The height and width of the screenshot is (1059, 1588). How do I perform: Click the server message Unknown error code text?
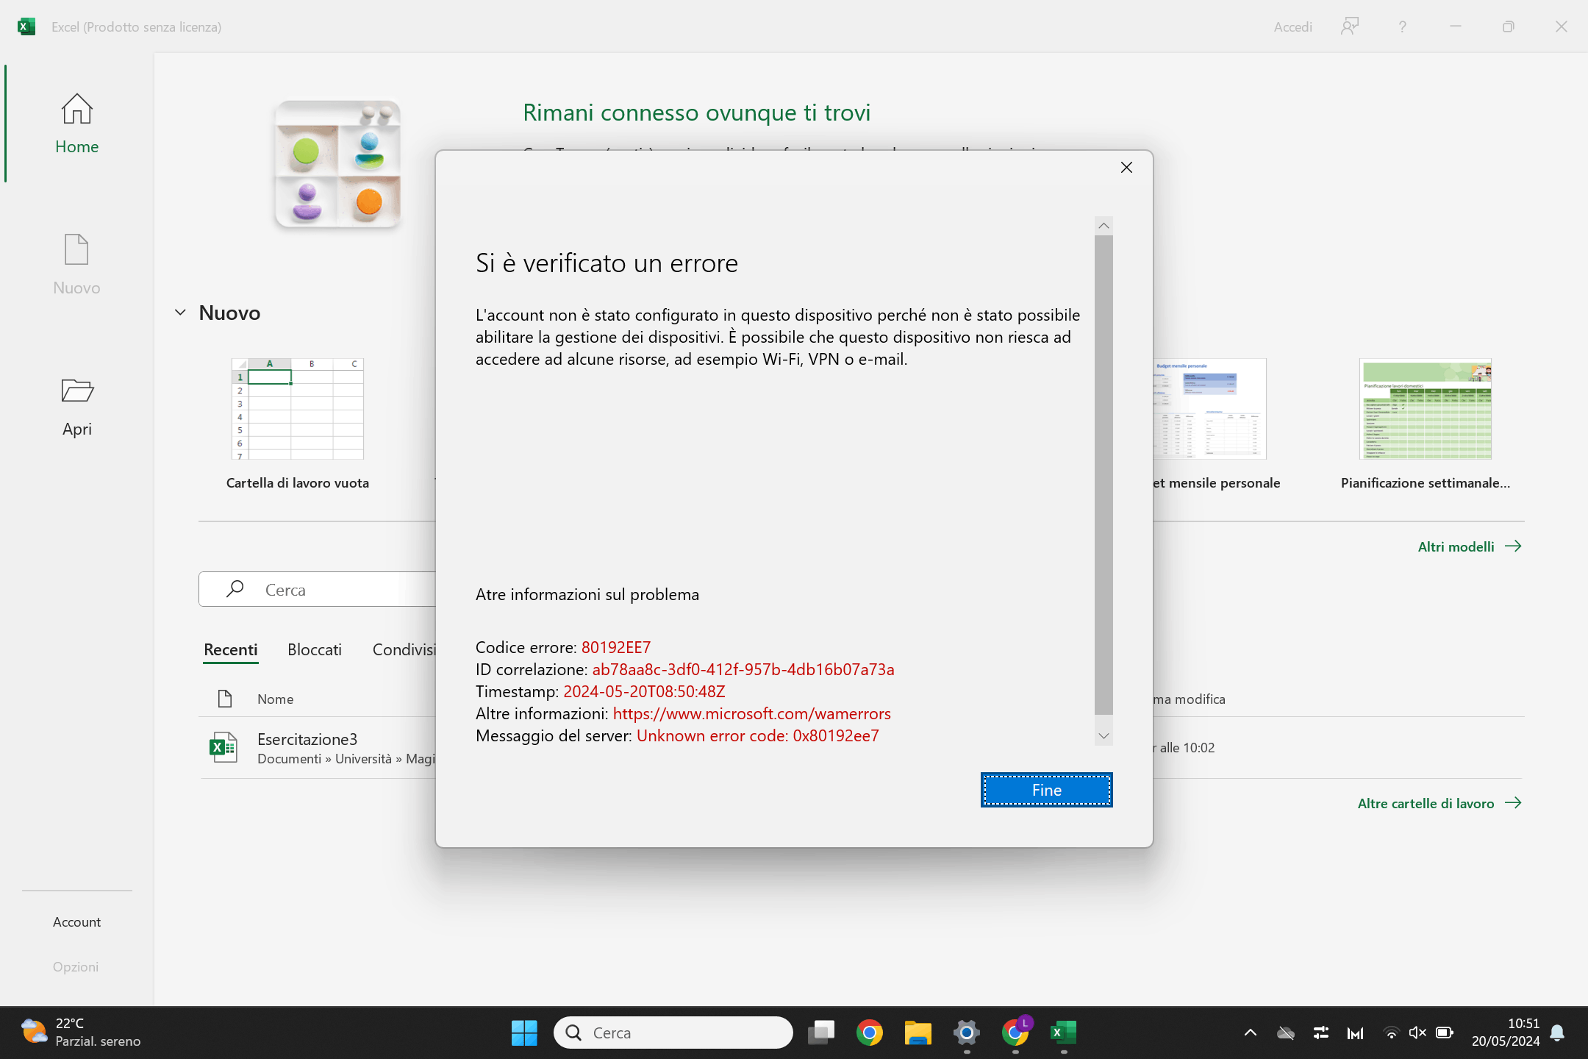758,735
